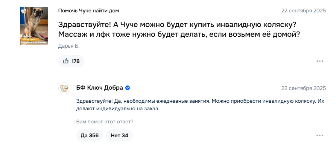The width and height of the screenshot is (336, 150).
Task: Open the answer's three-dot options menu
Action: [319, 135]
